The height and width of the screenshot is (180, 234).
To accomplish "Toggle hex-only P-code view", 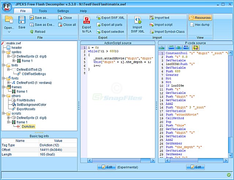I will (x=179, y=48).
